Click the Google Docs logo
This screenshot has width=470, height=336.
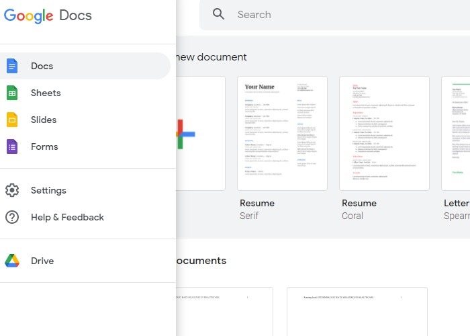(x=48, y=15)
